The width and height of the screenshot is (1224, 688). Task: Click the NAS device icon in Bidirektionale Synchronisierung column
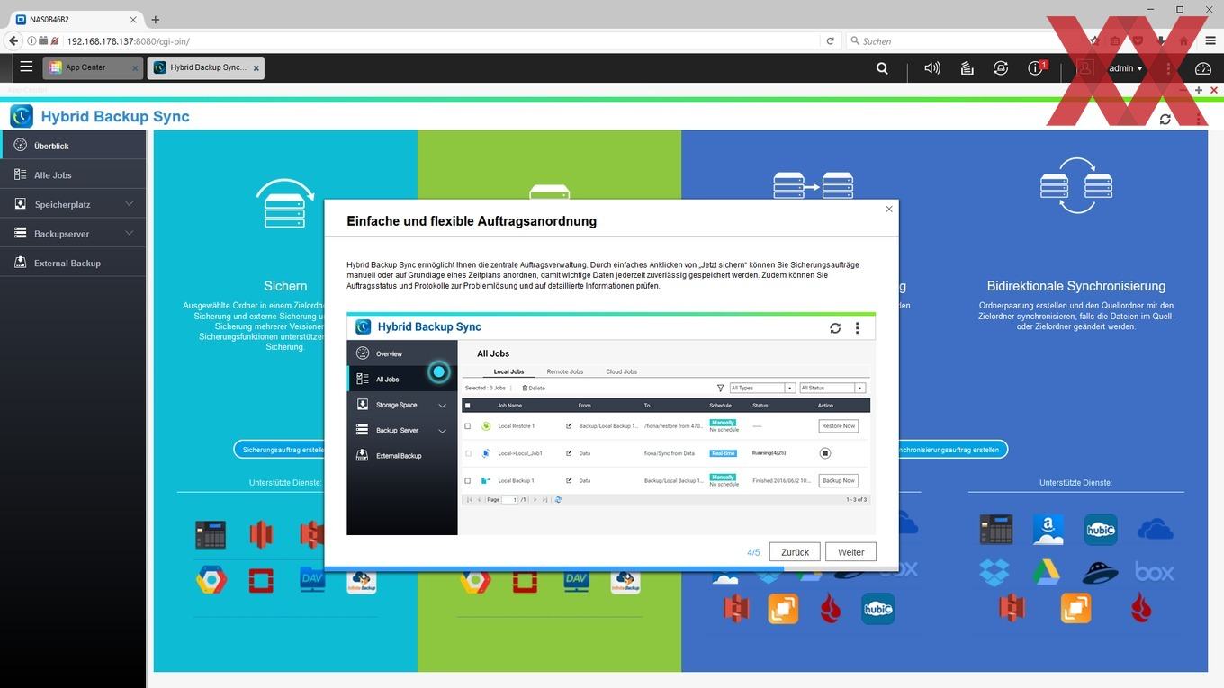coord(996,530)
